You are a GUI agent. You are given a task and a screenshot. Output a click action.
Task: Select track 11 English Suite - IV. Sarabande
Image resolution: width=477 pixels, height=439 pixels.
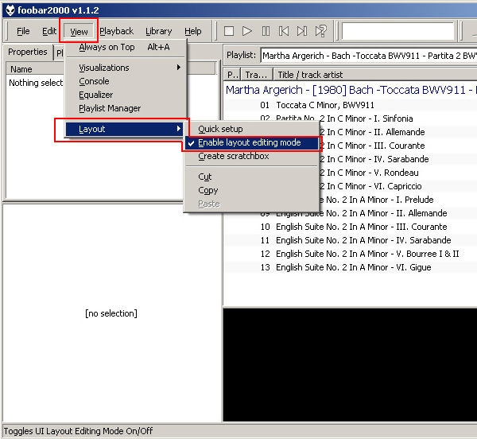pos(351,240)
